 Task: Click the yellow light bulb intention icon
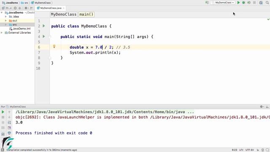click(54, 46)
